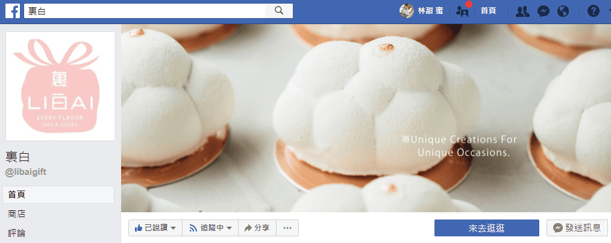Open the help question mark icon
Screen dimensions: 611x243
pos(593,11)
